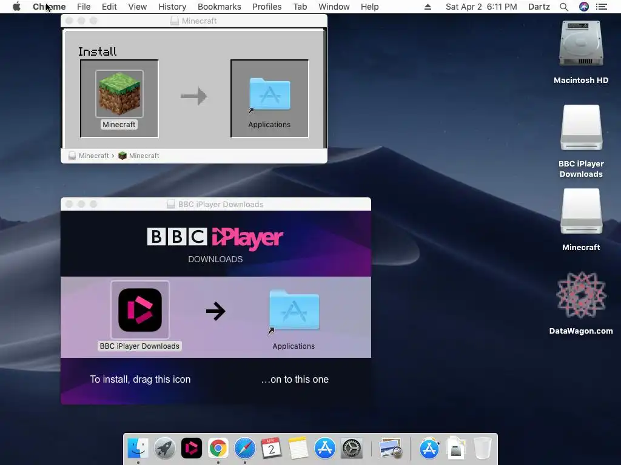
Task: Click the 'DOWNLOADS' text under the BBC logo
Action: [215, 259]
